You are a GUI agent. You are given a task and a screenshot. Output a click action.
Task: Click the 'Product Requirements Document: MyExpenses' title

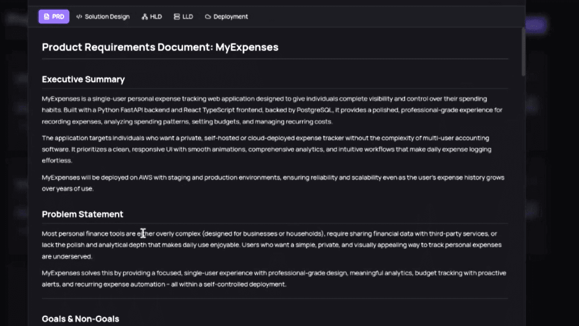[160, 47]
